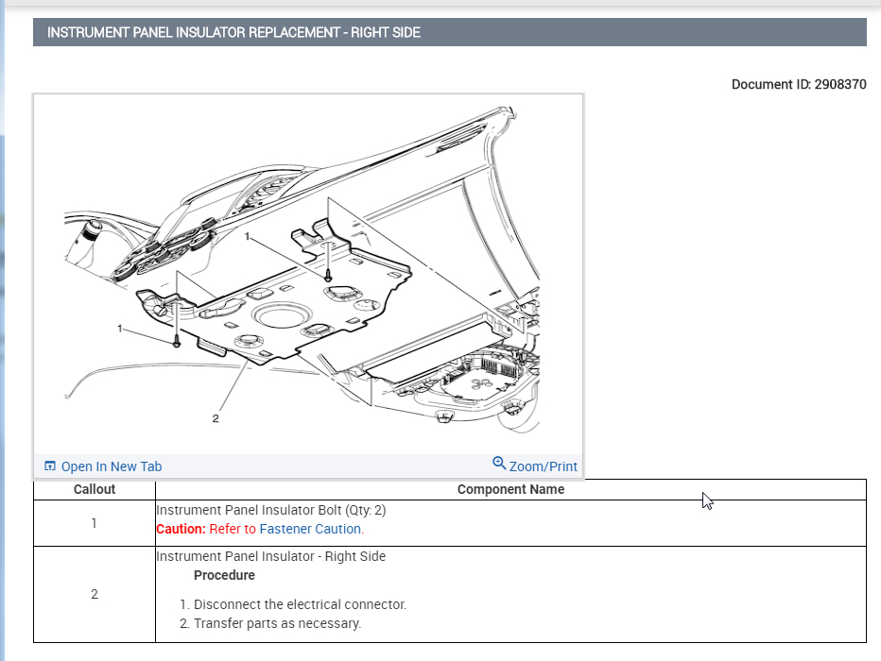The image size is (881, 661).
Task: Select the callout 1 table cell
Action: (x=95, y=523)
